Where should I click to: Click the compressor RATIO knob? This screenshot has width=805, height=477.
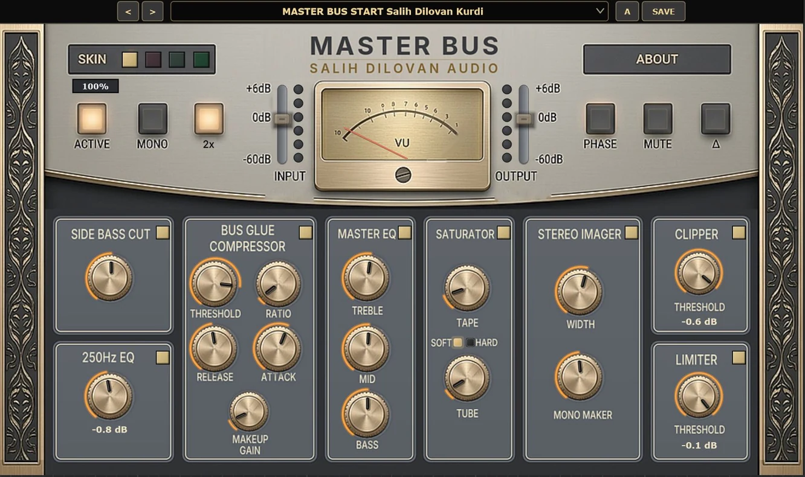pyautogui.click(x=279, y=284)
